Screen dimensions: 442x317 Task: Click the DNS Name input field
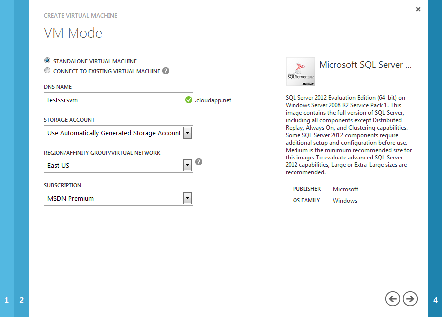(x=119, y=100)
